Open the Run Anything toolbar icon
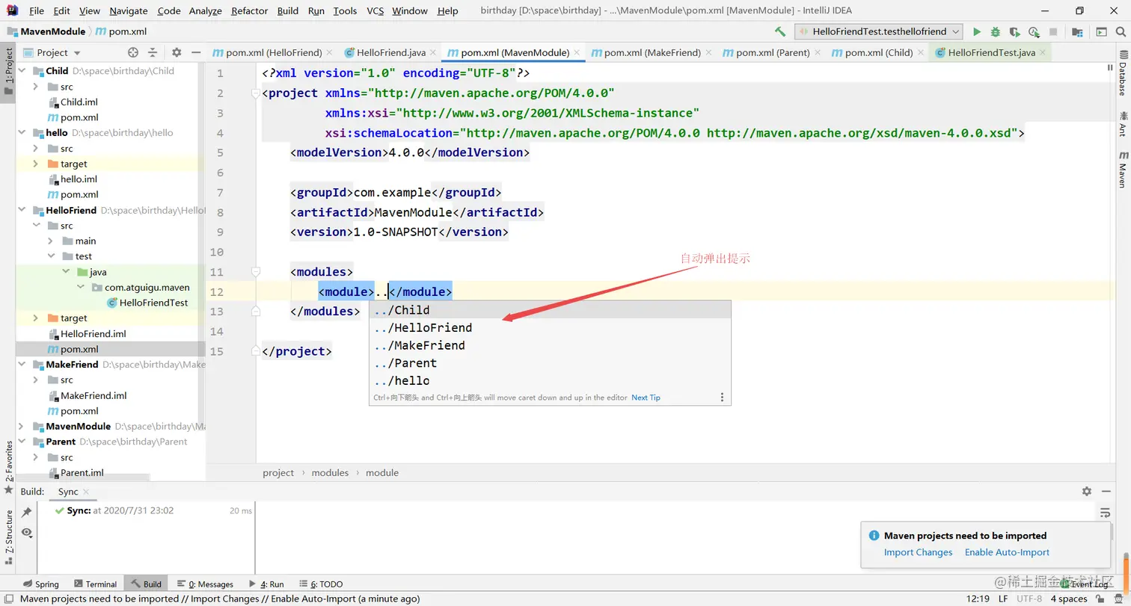 click(1101, 32)
